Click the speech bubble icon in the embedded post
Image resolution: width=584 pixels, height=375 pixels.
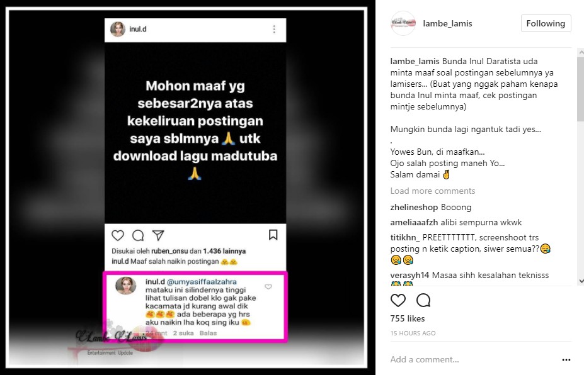[x=138, y=235]
